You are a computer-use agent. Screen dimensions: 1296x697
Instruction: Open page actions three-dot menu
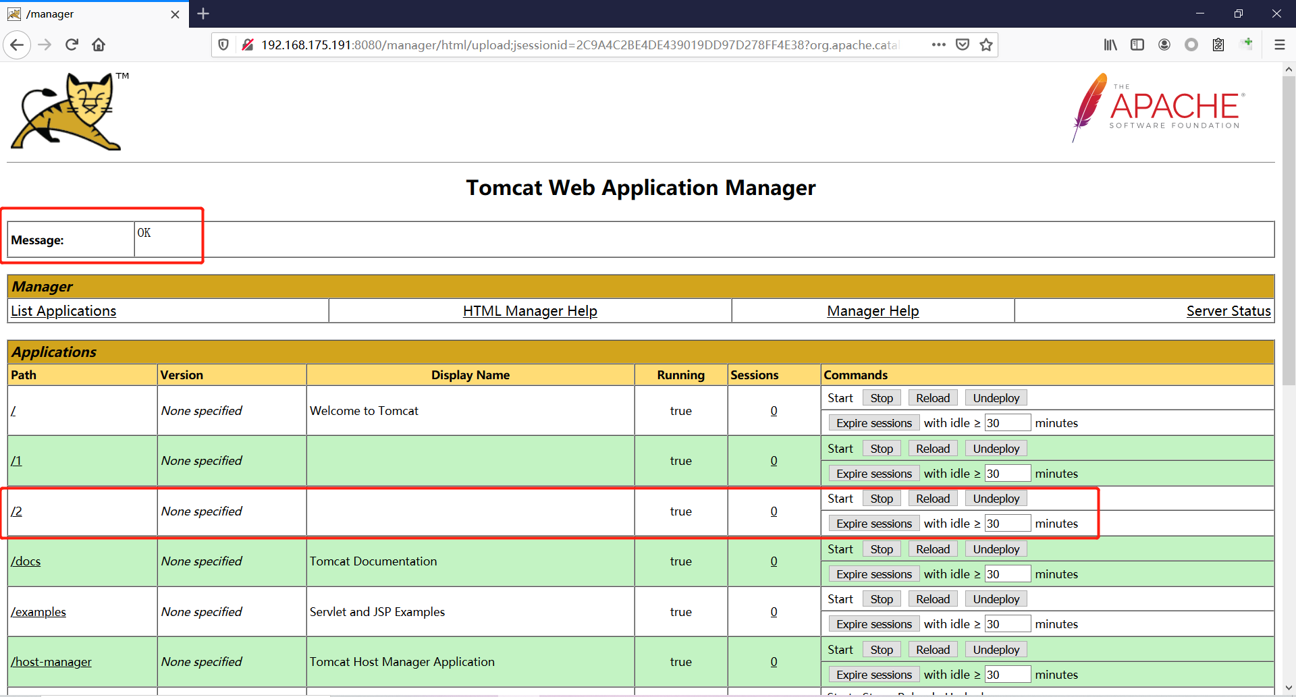tap(938, 45)
